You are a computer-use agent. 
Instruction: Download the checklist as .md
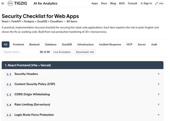pos(85,52)
